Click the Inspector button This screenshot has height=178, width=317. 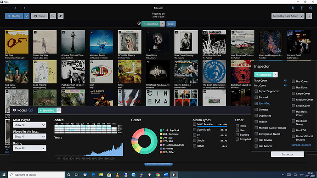tap(287, 154)
